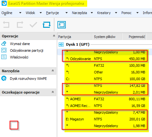Select the E: Magazyn 200,01 GB partition
Screen dimensions: 152x137
pyautogui.click(x=105, y=119)
